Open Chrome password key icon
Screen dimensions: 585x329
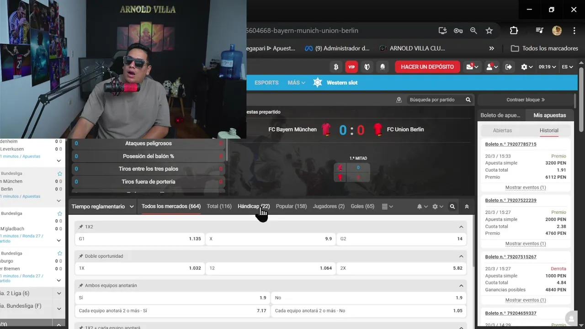pyautogui.click(x=458, y=31)
